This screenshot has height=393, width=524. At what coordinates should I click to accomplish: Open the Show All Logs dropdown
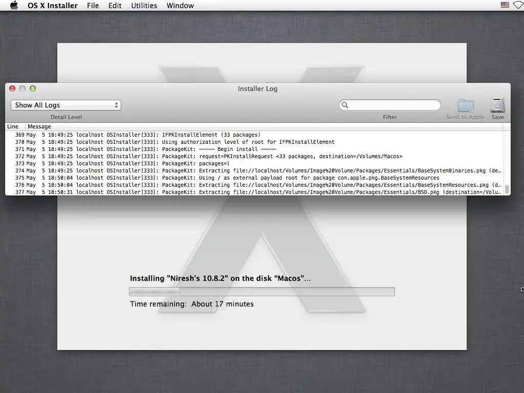pos(66,105)
